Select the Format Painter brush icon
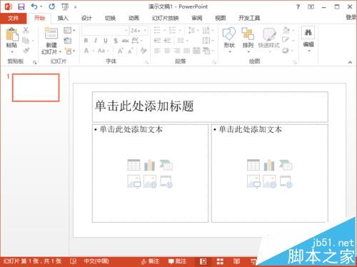 point(26,50)
